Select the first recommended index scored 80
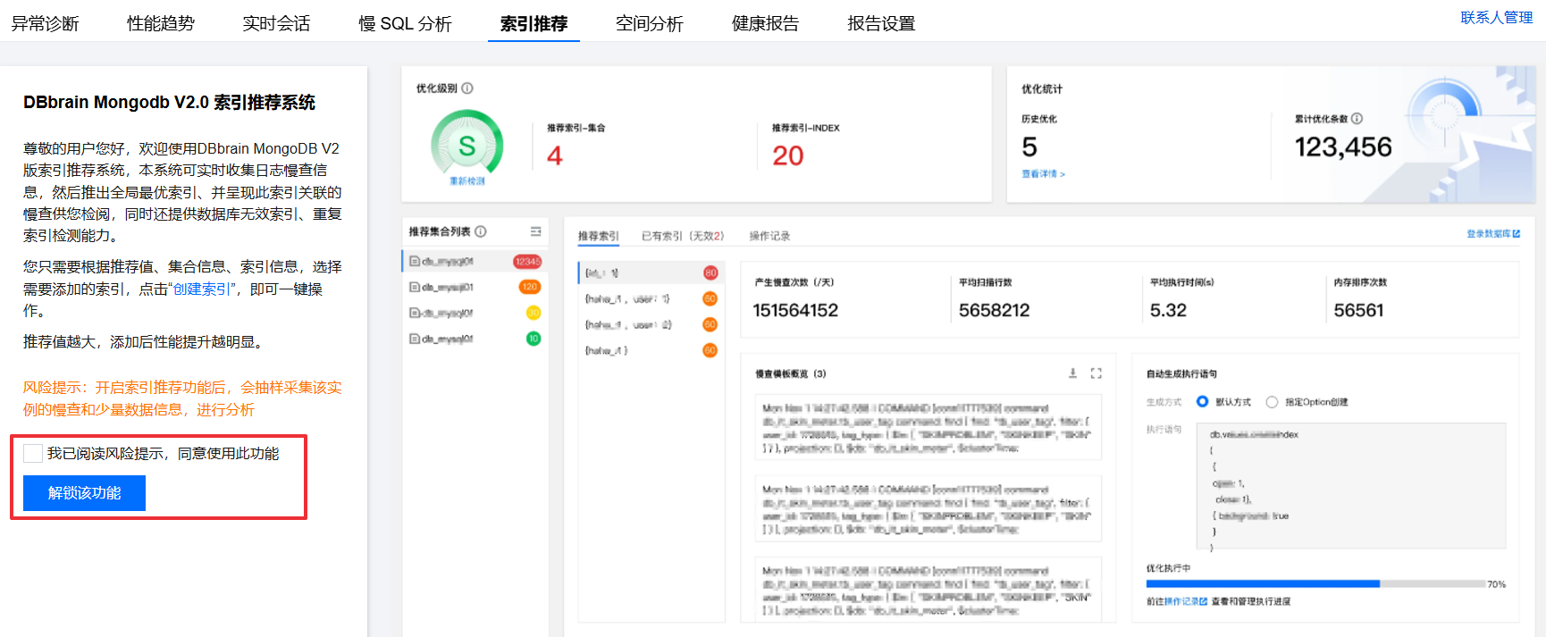The width and height of the screenshot is (1546, 637). coord(650,272)
